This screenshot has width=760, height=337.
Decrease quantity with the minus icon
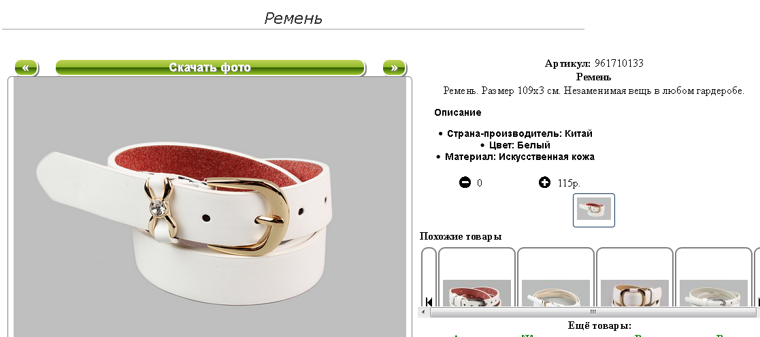[x=465, y=183]
